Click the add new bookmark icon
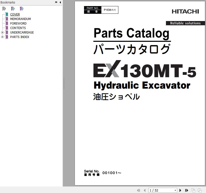206x193 pixels. (x=13, y=9)
